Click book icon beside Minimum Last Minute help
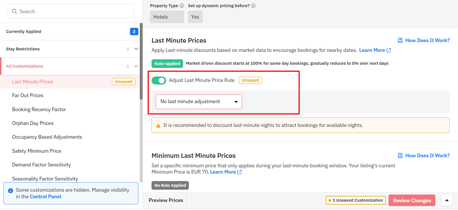The width and height of the screenshot is (458, 210). (x=400, y=156)
